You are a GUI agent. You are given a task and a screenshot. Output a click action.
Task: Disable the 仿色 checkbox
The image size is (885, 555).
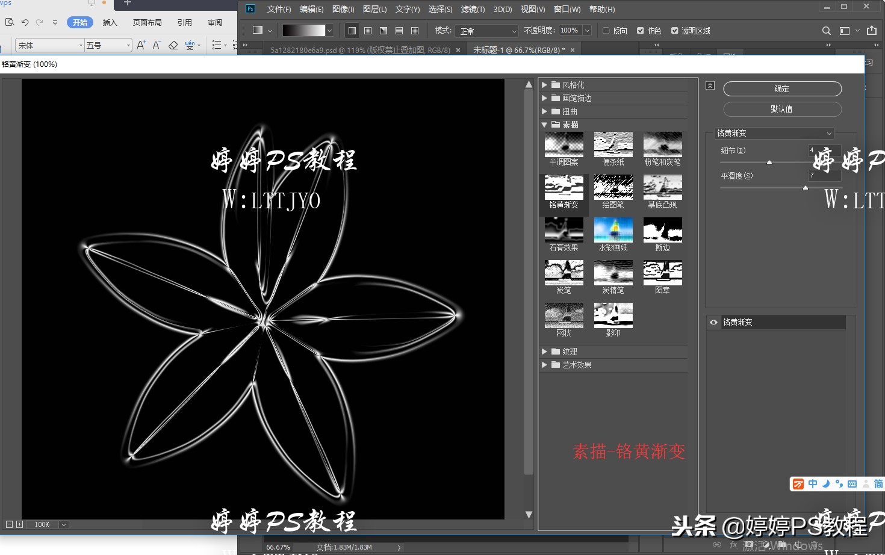pyautogui.click(x=641, y=31)
